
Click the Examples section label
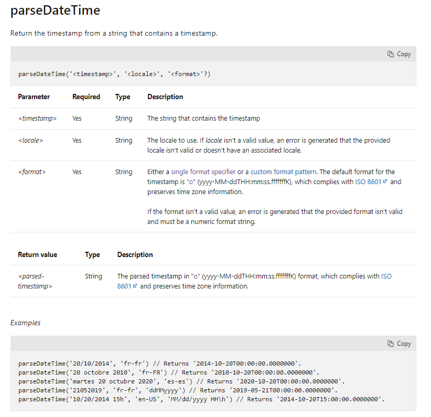[25, 323]
